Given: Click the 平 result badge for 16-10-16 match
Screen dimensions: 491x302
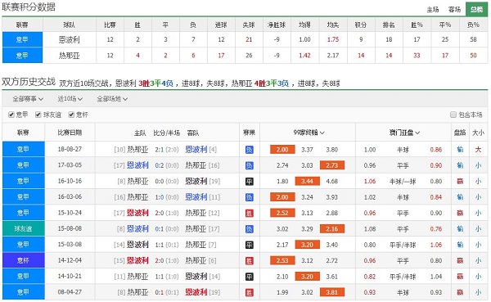Looking at the screenshot, I should (x=250, y=182).
